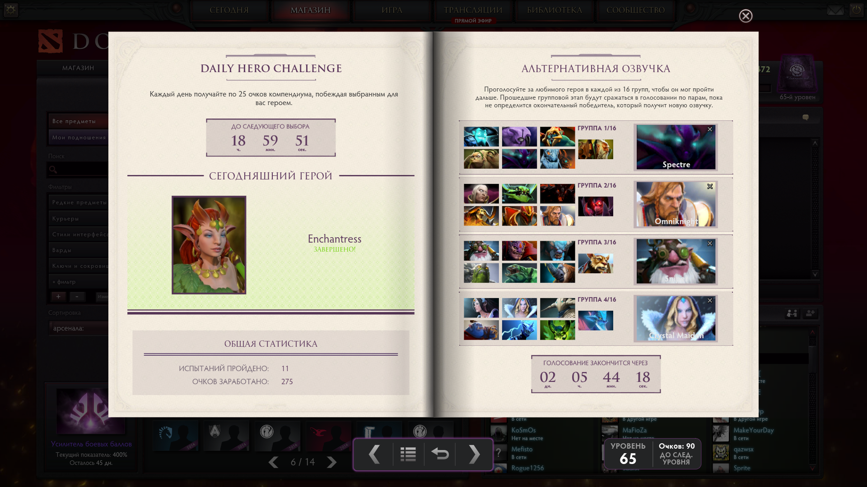The height and width of the screenshot is (487, 867).
Task: Turn to the next compendium page
Action: (x=474, y=454)
